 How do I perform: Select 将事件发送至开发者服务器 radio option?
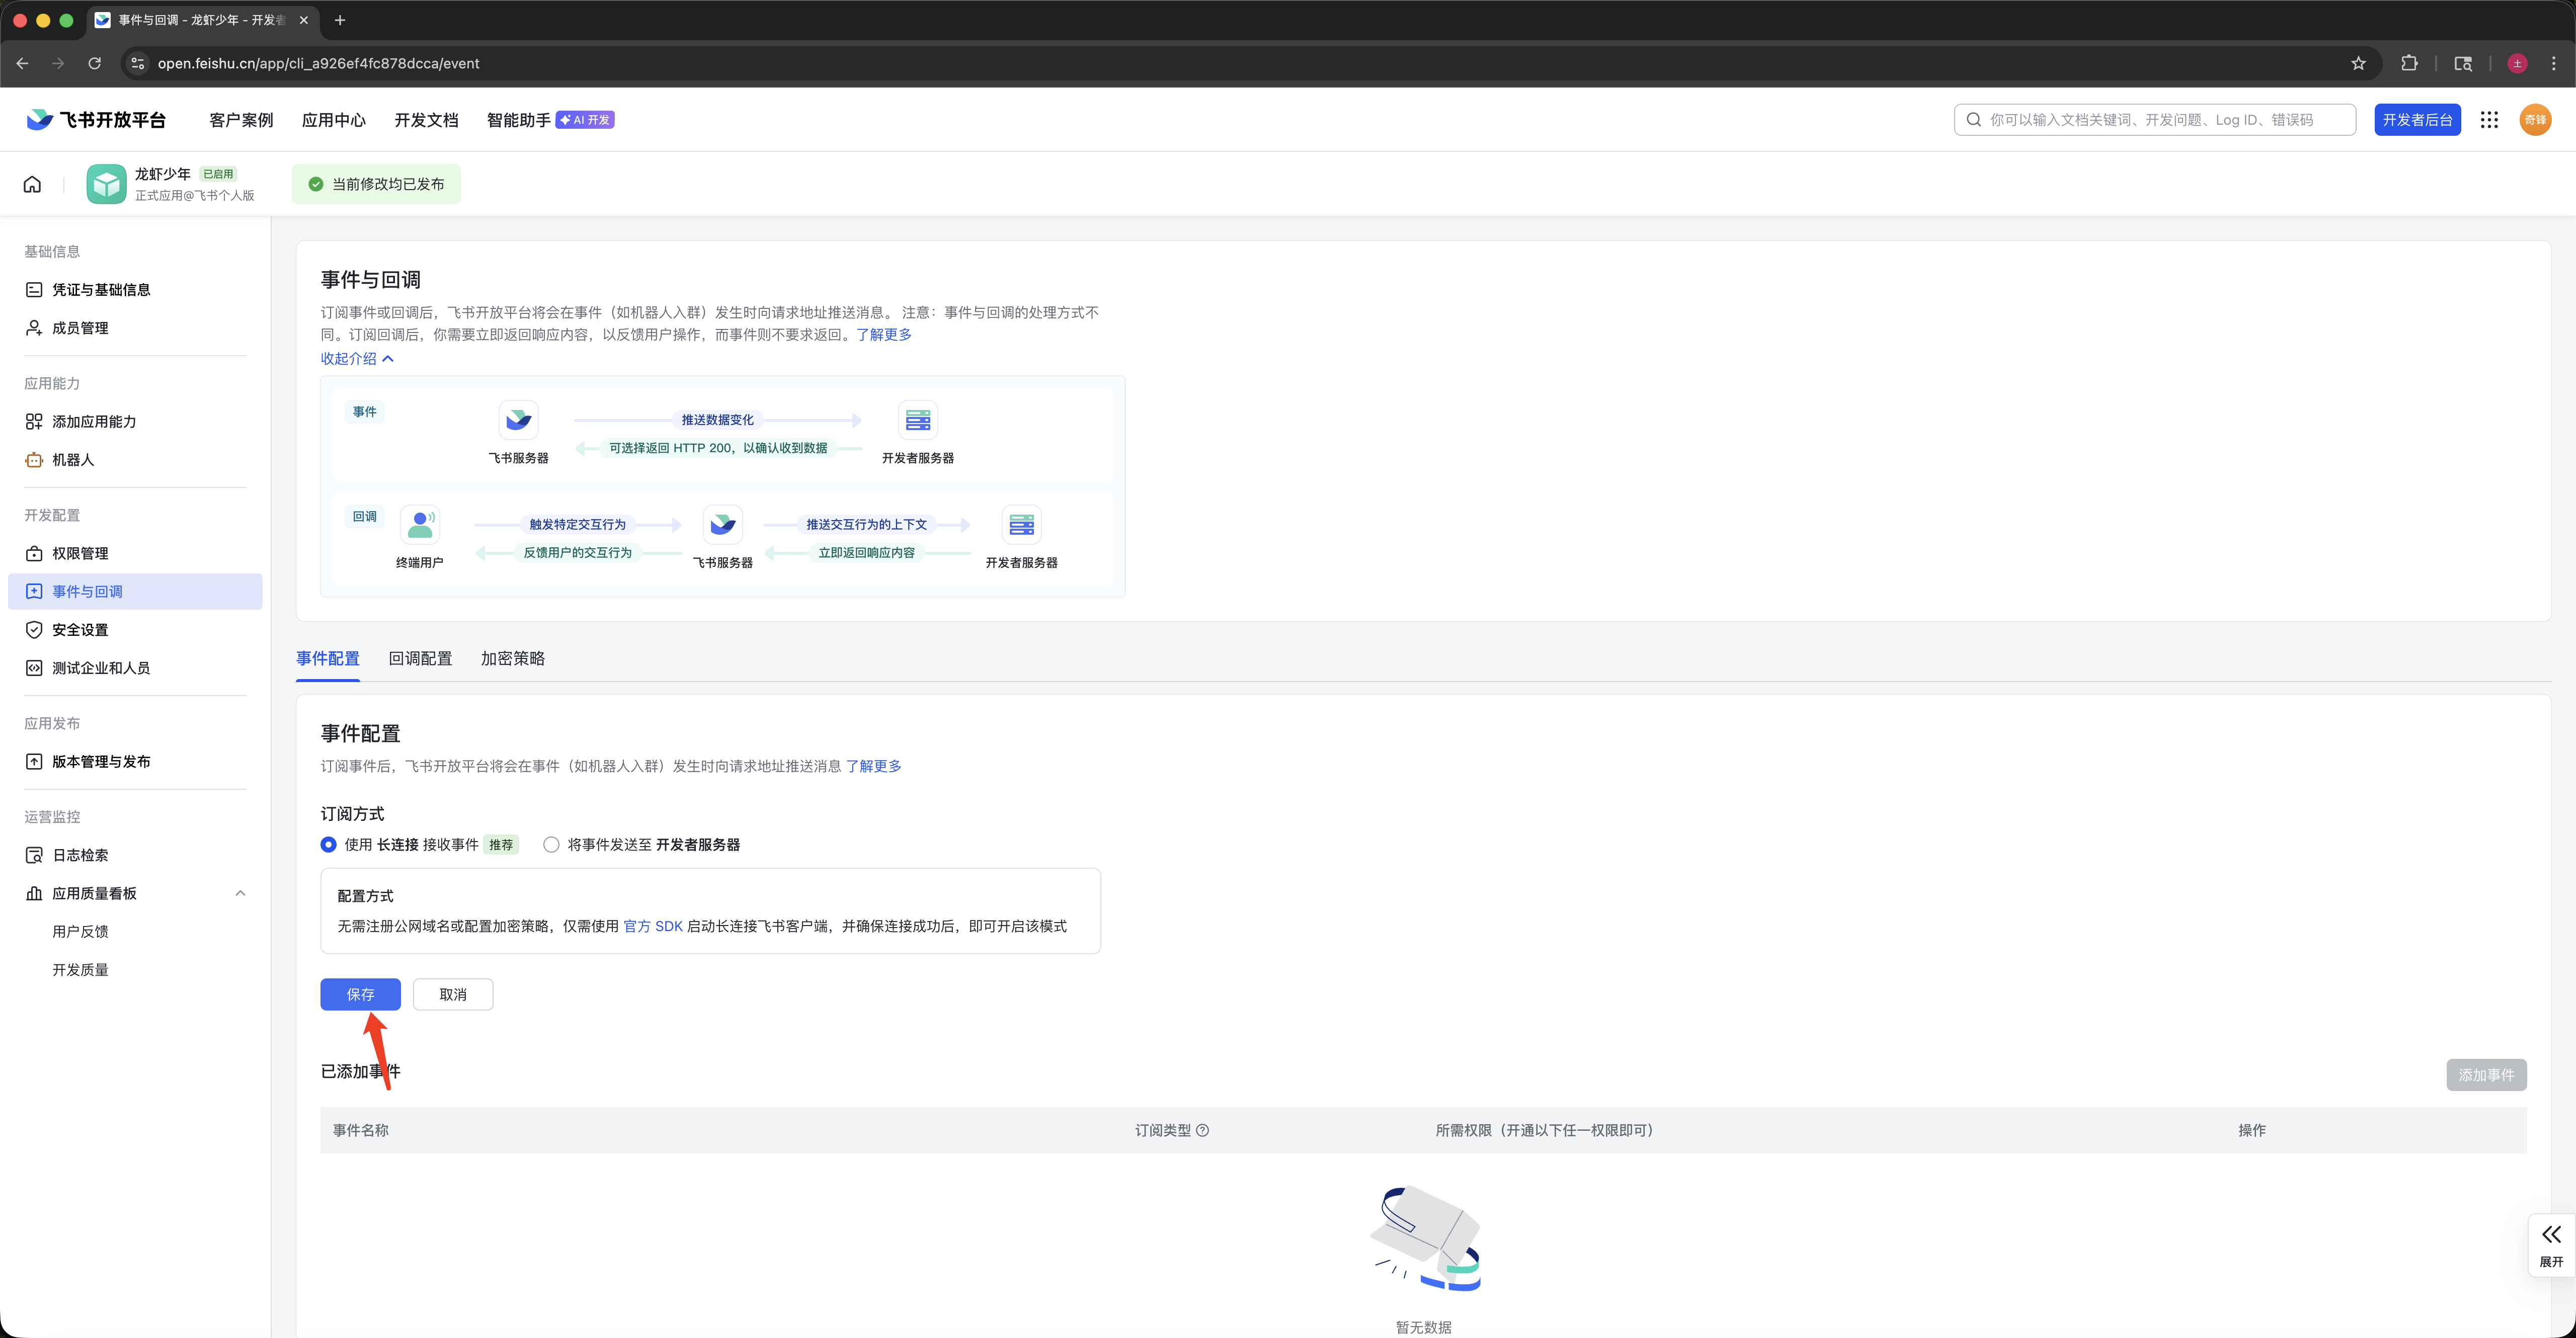coord(551,845)
